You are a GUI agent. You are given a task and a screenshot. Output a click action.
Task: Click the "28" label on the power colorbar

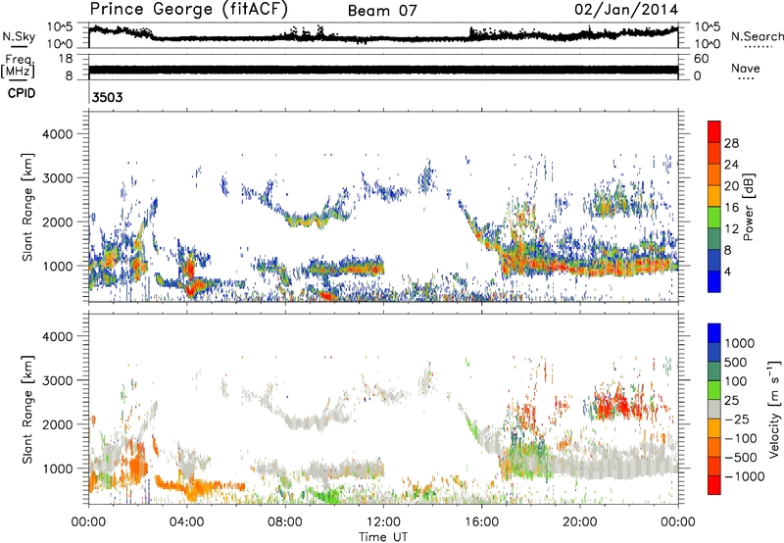731,143
